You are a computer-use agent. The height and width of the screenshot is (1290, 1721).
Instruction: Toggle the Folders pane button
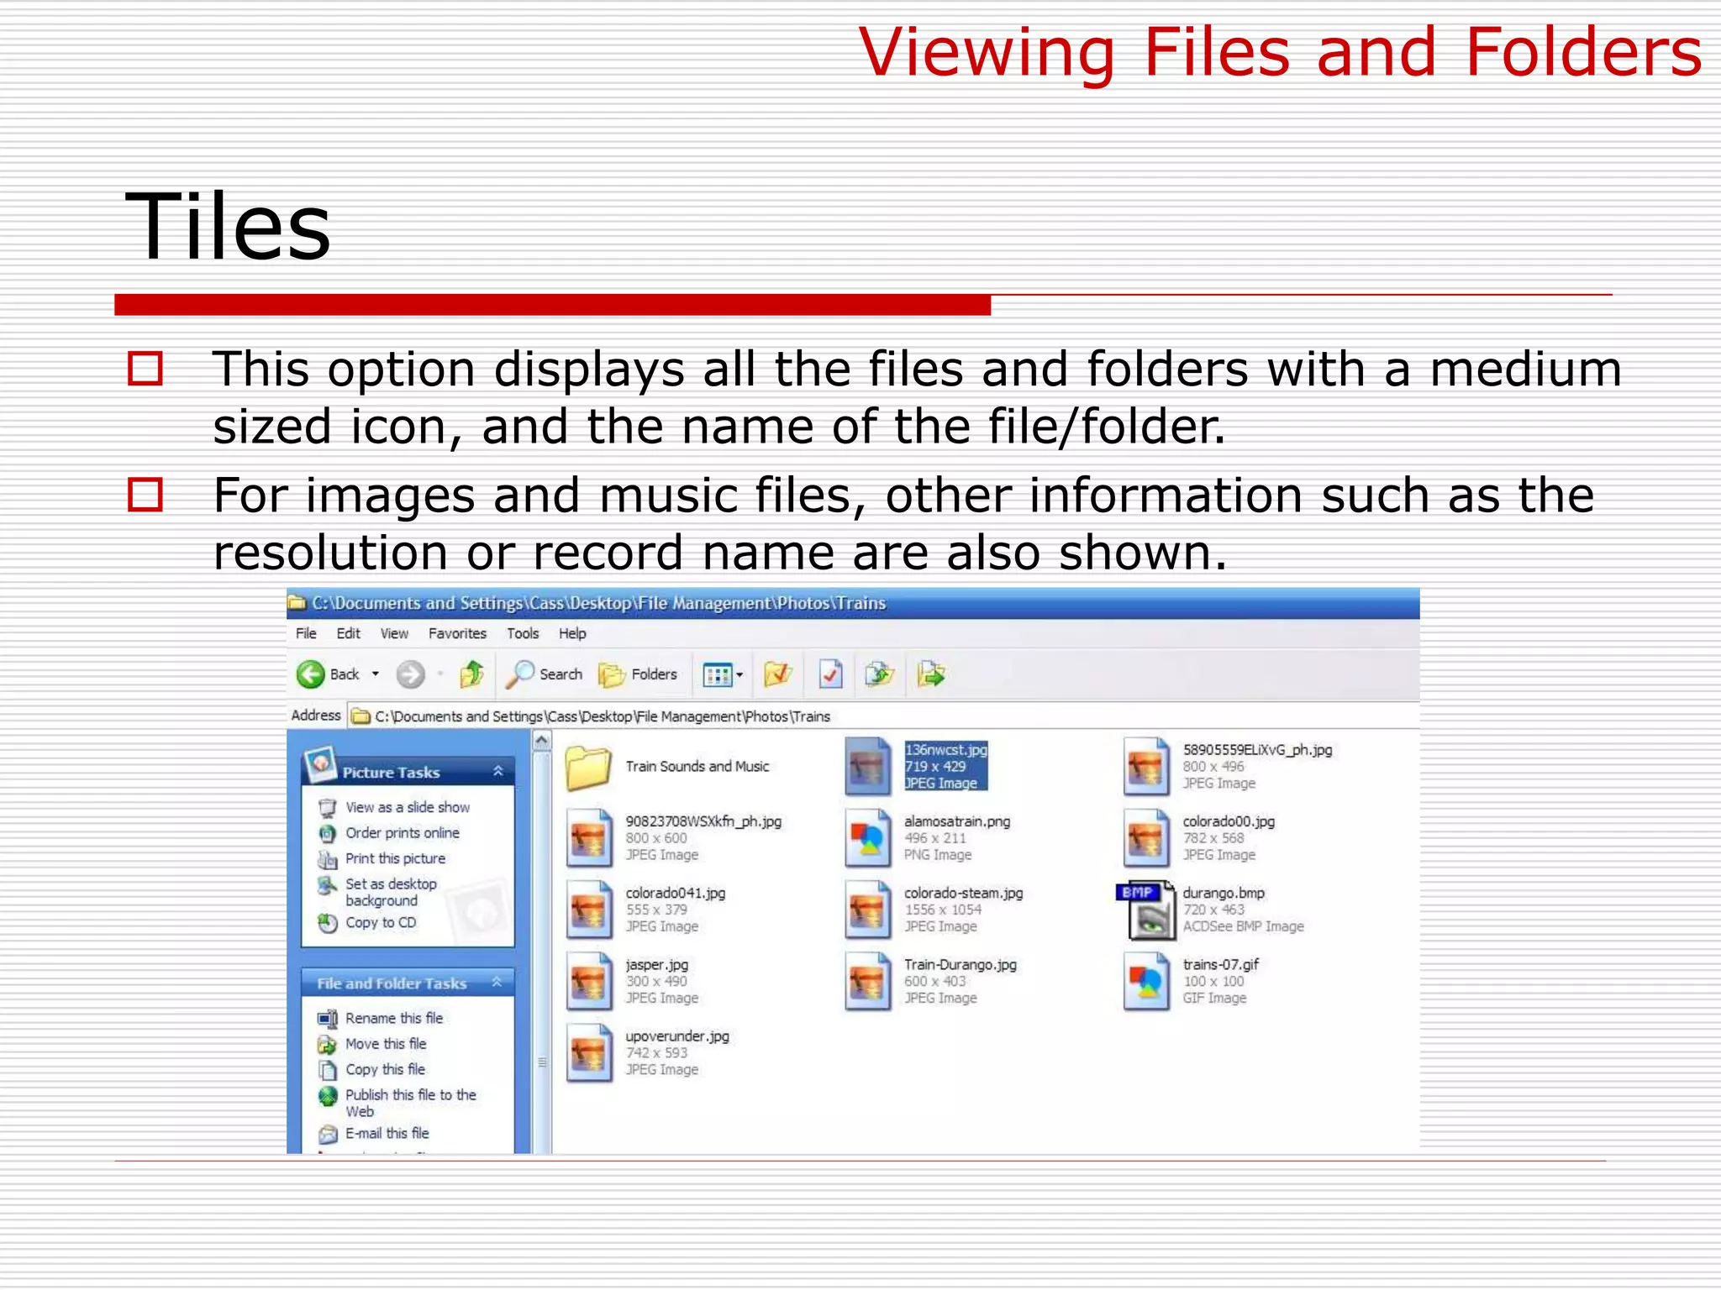[x=638, y=674]
